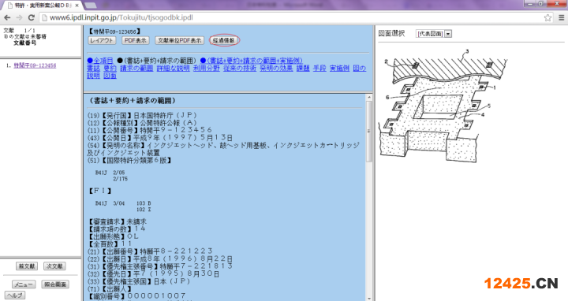Close the patent database browser tab
568x301 pixels.
click(x=77, y=6)
